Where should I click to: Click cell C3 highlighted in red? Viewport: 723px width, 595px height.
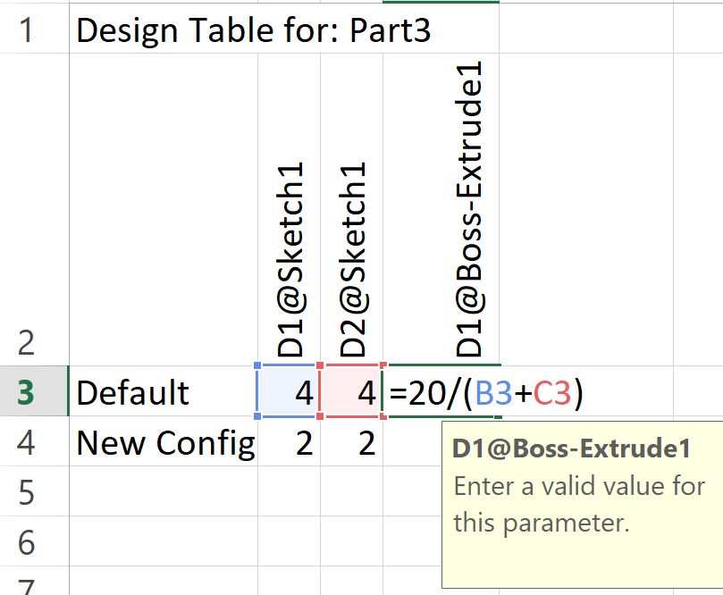tap(351, 391)
